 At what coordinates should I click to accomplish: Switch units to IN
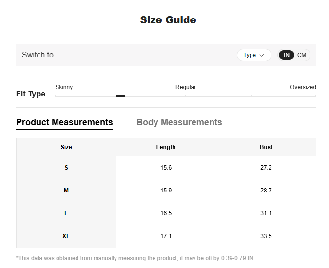[x=287, y=55]
